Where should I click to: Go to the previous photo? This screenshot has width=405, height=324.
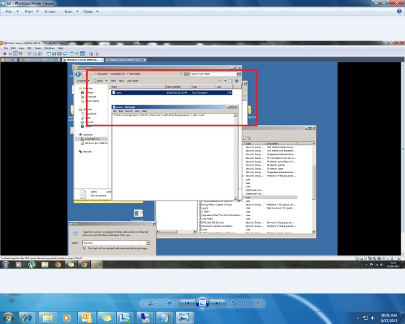pos(186,302)
